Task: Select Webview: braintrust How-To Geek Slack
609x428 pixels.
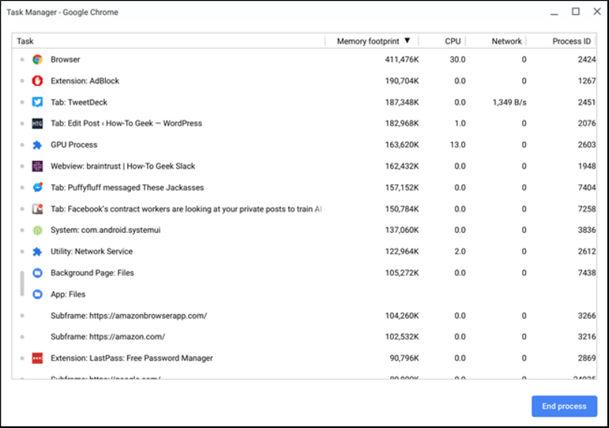Action: click(304, 166)
